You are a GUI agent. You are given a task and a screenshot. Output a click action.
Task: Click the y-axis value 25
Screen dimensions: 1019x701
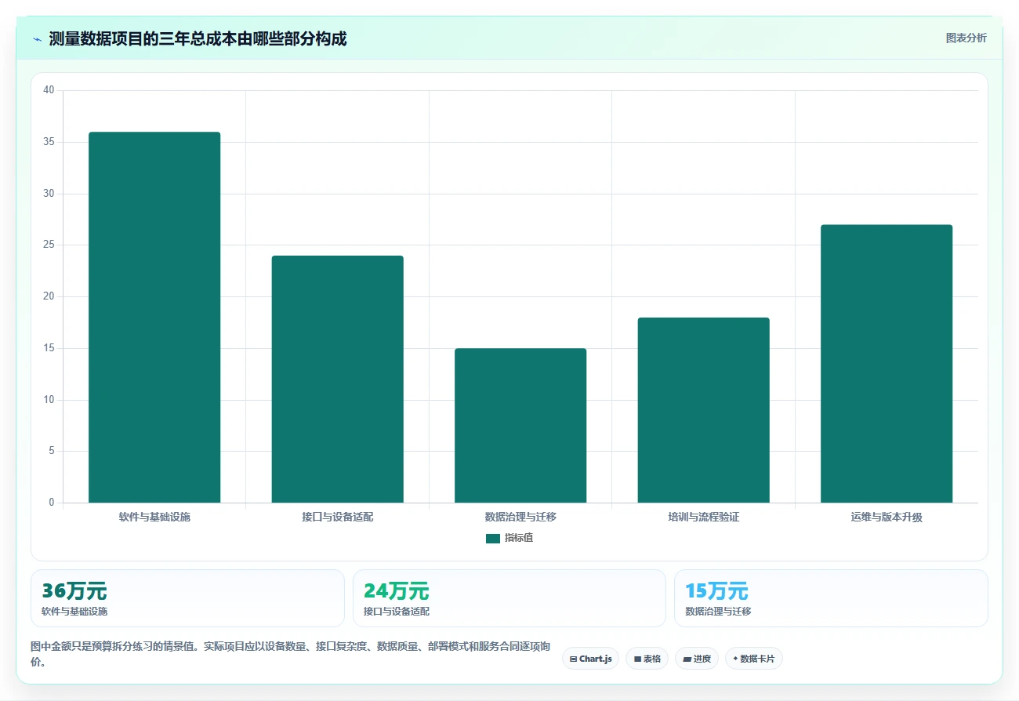49,245
